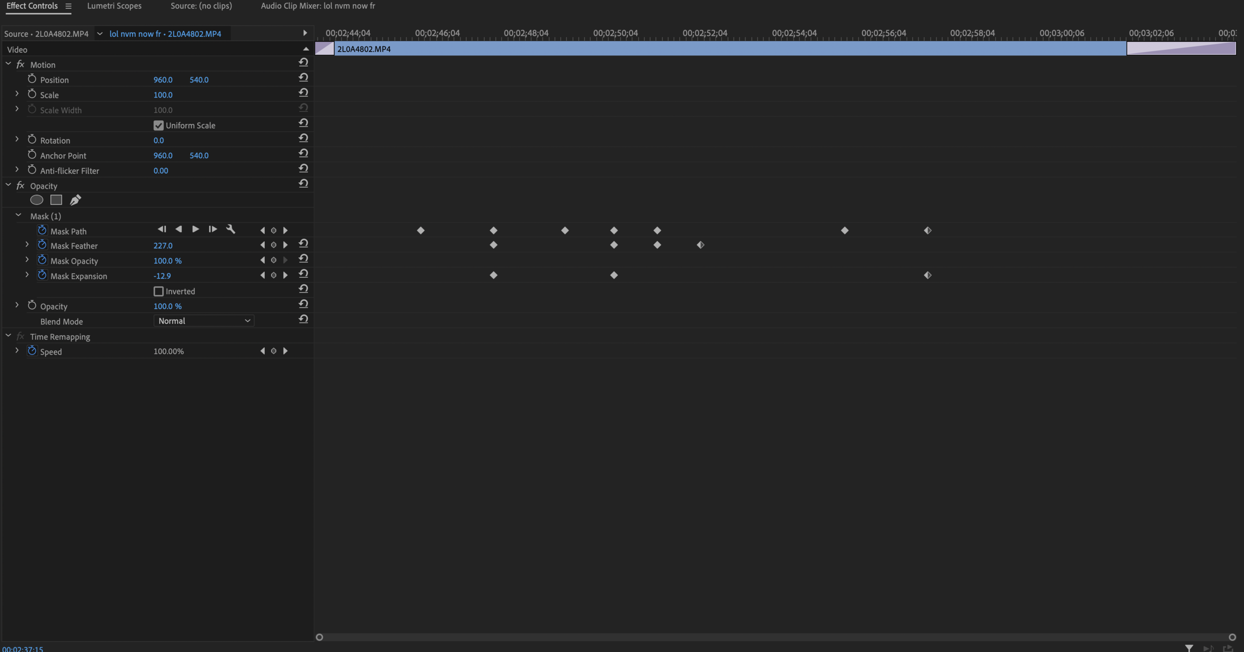Collapse the Time Remapping section
1244x652 pixels.
(8, 335)
